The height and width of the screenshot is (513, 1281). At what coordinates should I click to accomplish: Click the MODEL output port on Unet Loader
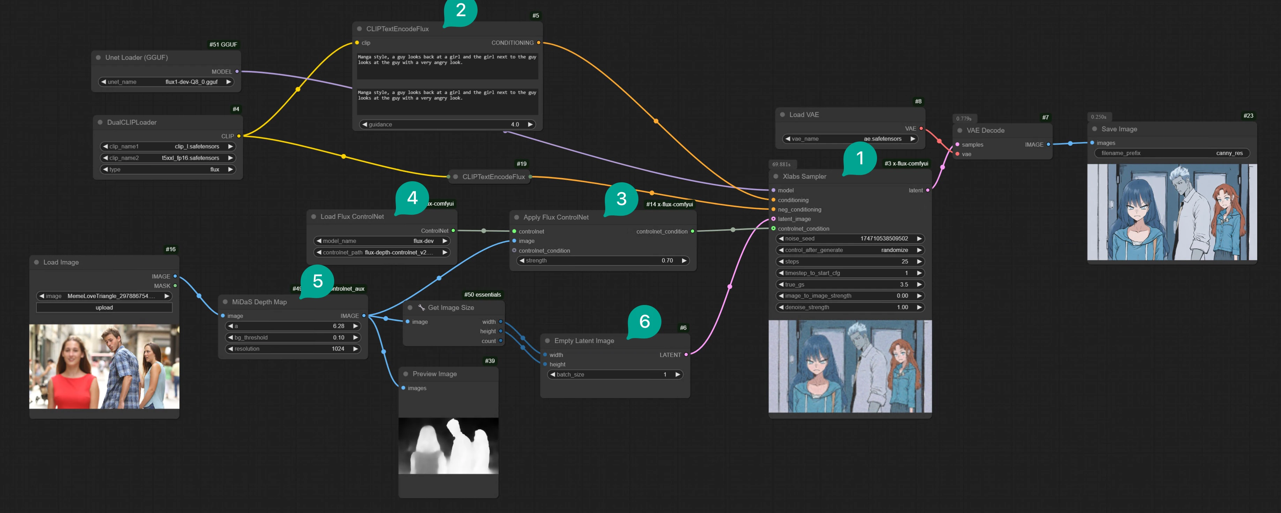coord(236,71)
